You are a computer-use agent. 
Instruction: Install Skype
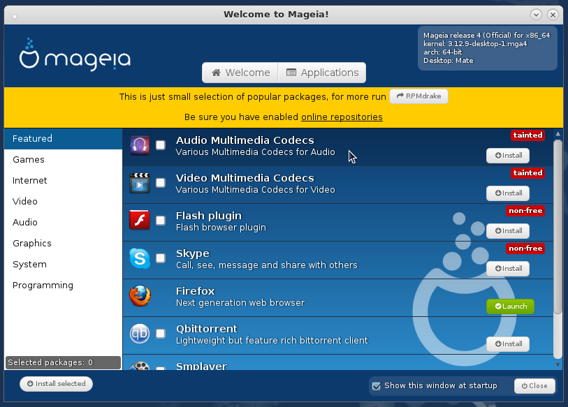tap(508, 269)
